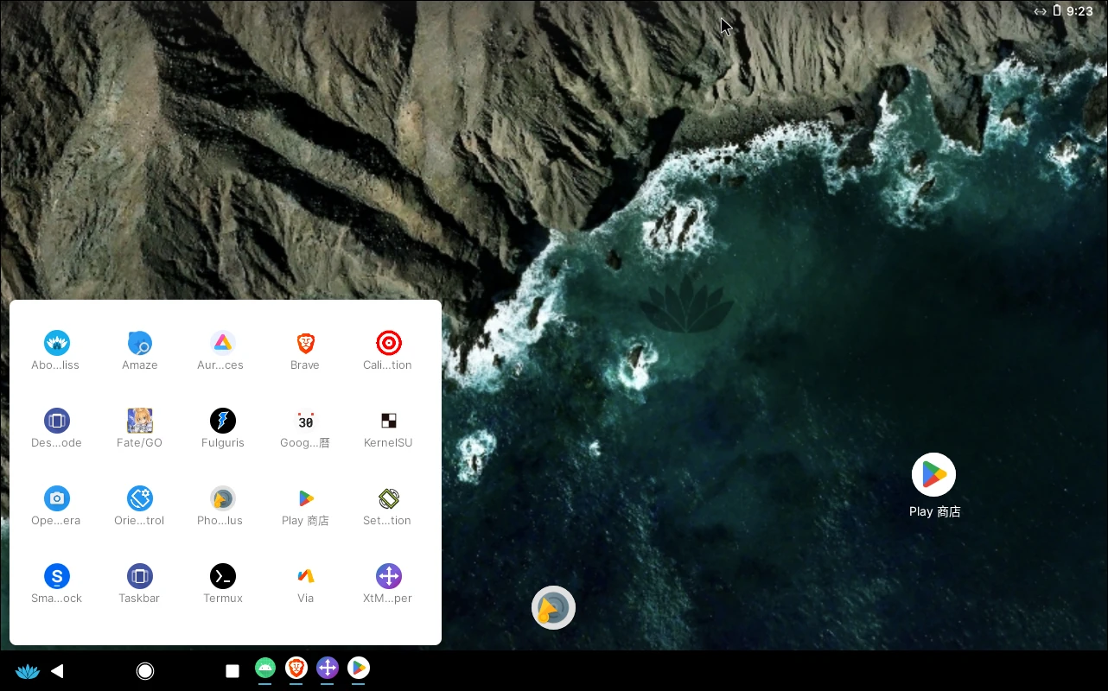Click the Play 商店 shortcut on the desktop wallpaper

pyautogui.click(x=933, y=476)
